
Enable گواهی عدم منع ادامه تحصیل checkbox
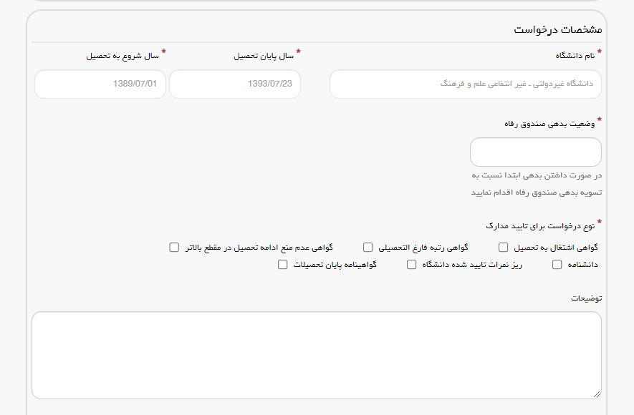pyautogui.click(x=174, y=248)
